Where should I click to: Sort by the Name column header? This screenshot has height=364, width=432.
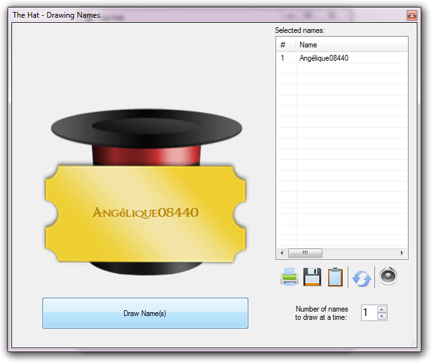[352, 45]
